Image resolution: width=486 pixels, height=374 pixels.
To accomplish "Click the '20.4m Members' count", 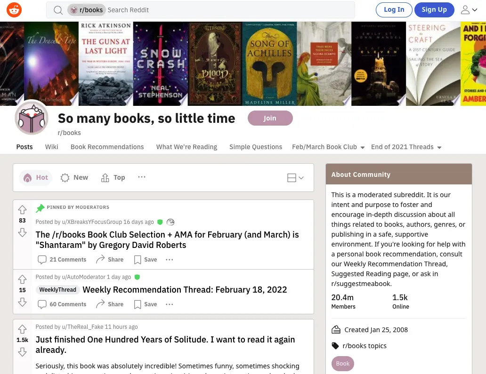I will coord(343,302).
